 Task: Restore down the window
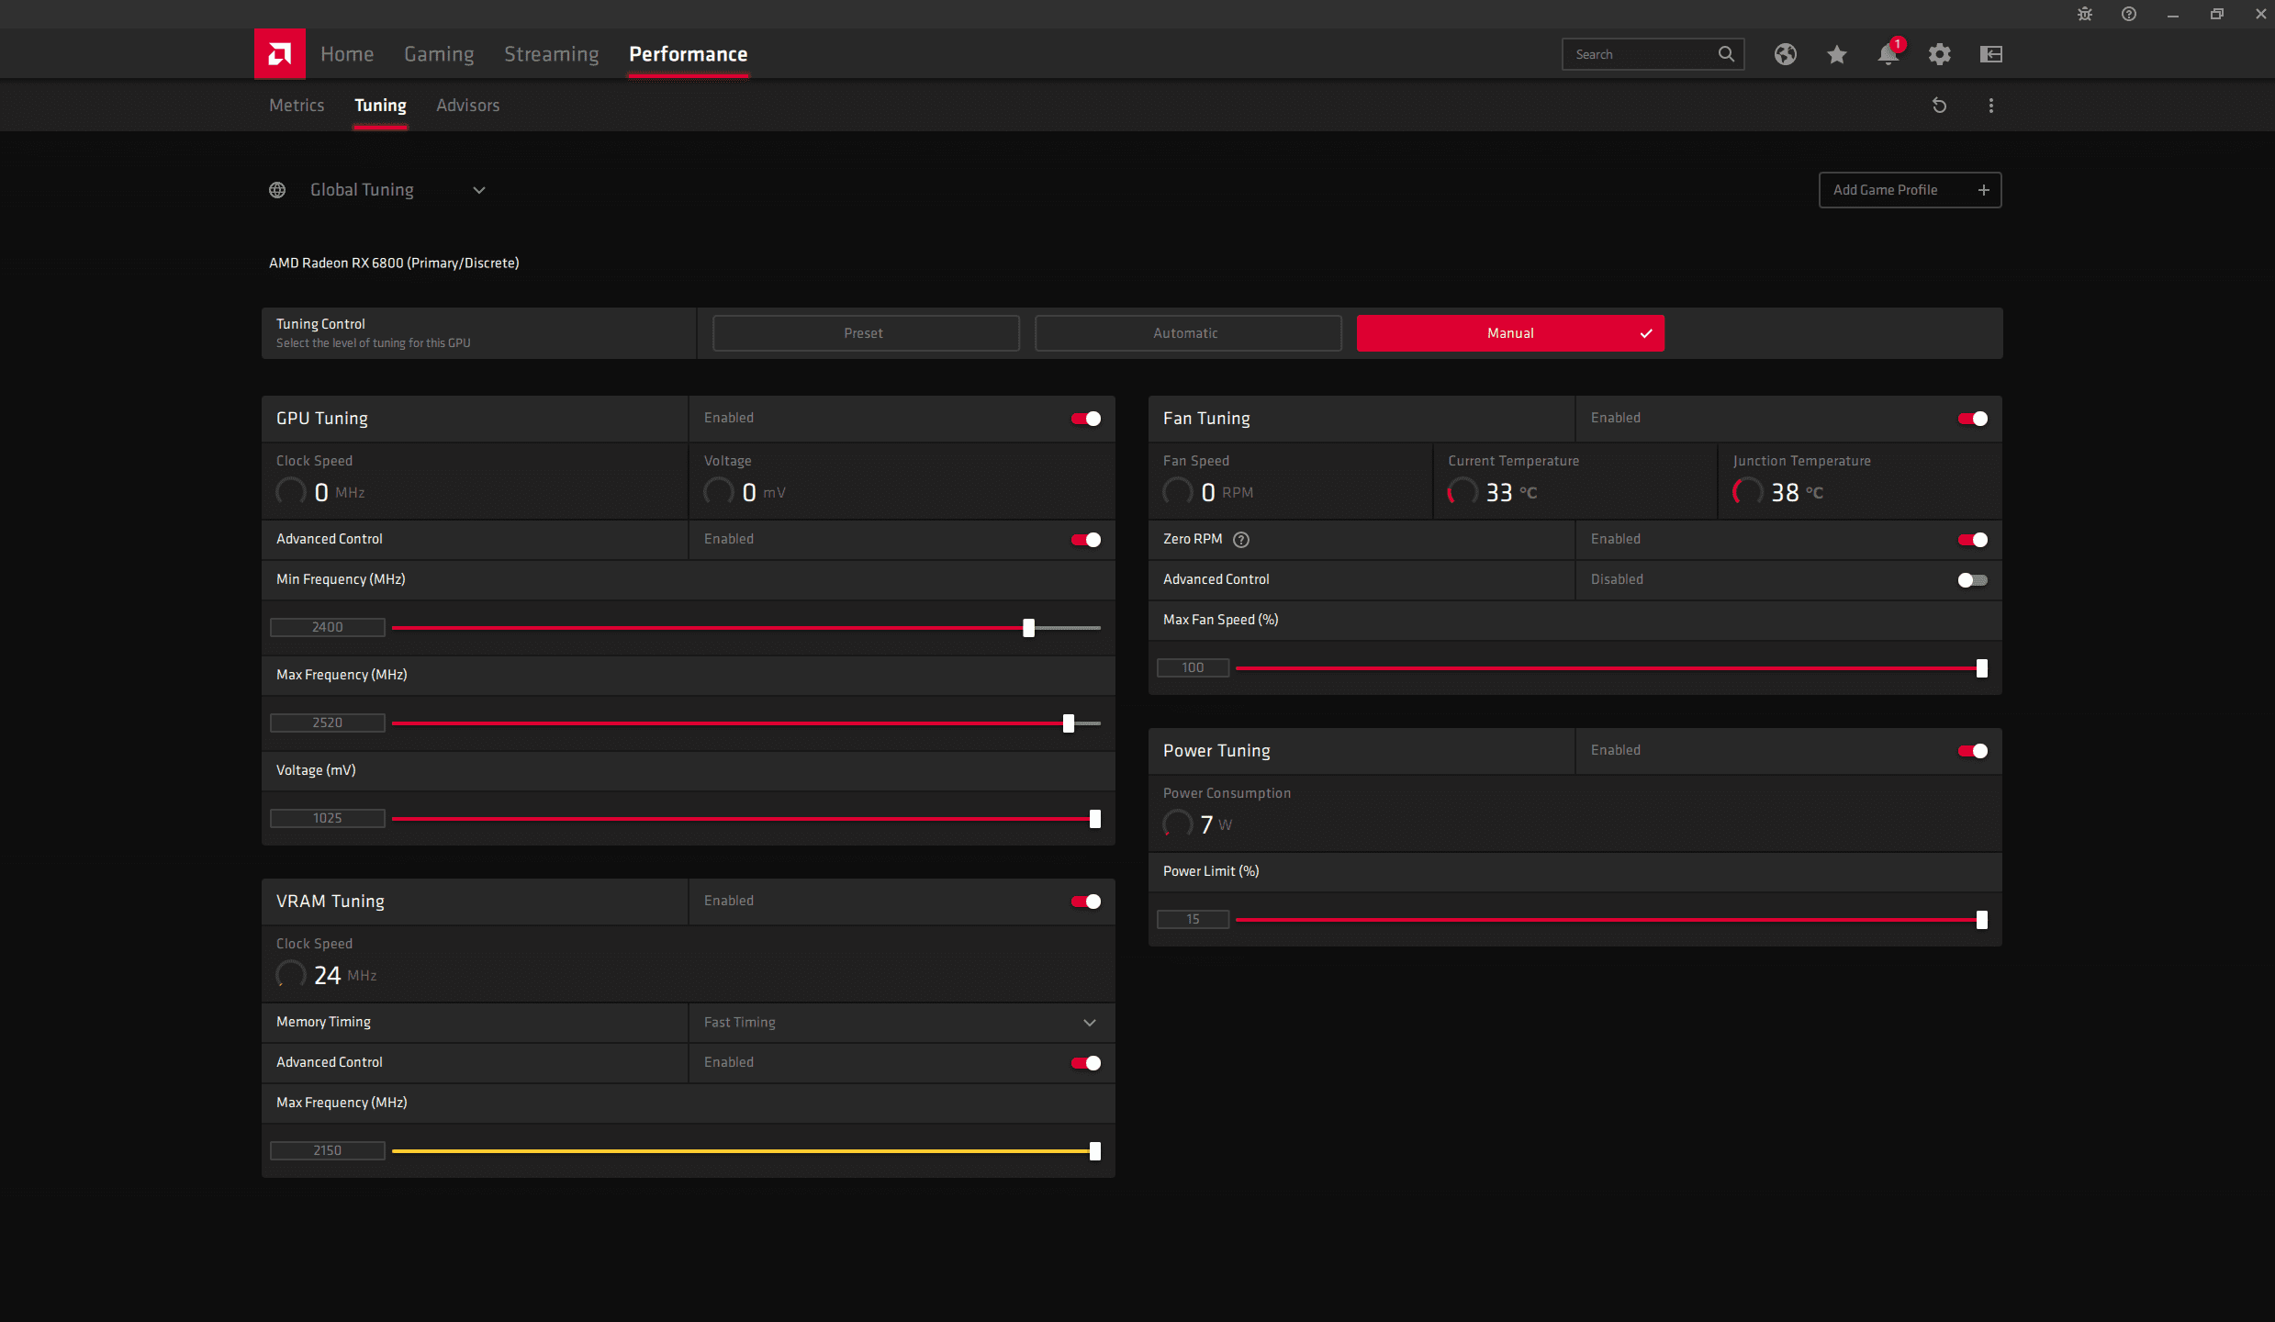[x=2216, y=14]
